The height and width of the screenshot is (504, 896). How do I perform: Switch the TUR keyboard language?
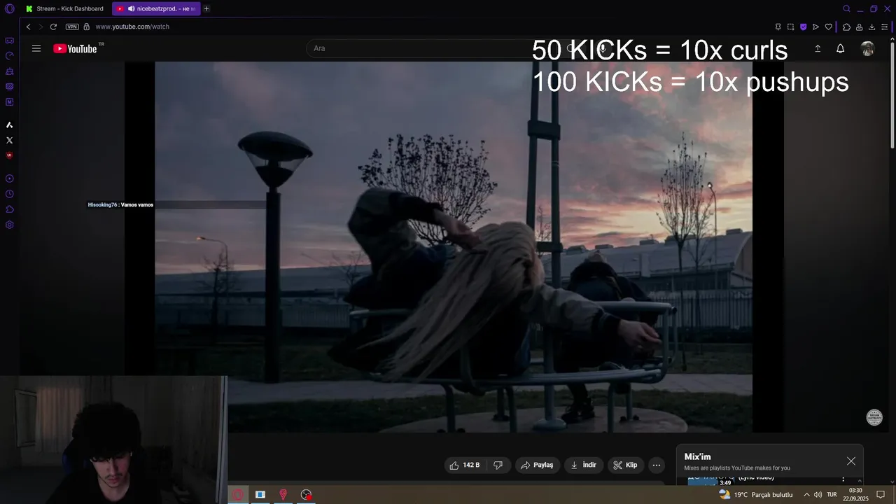point(832,495)
